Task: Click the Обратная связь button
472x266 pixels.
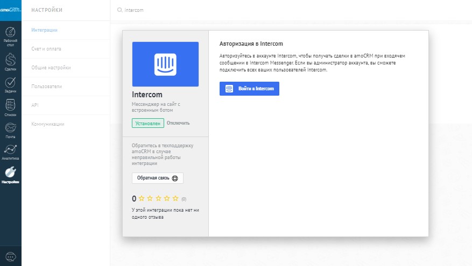Action: [158, 178]
